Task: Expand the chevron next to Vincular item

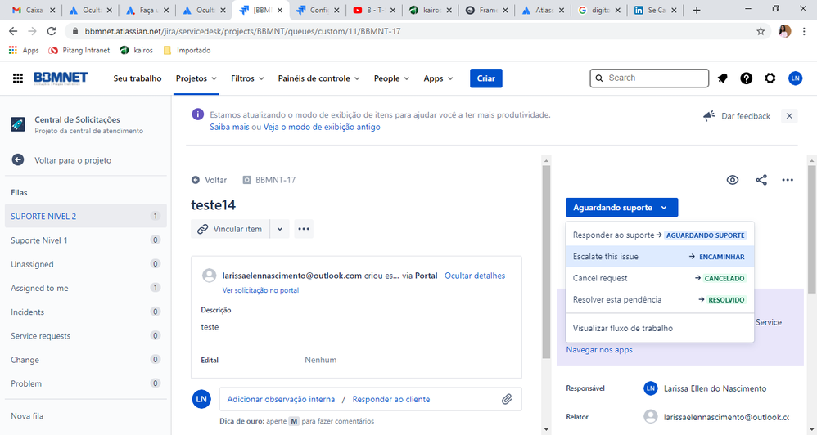Action: 280,229
